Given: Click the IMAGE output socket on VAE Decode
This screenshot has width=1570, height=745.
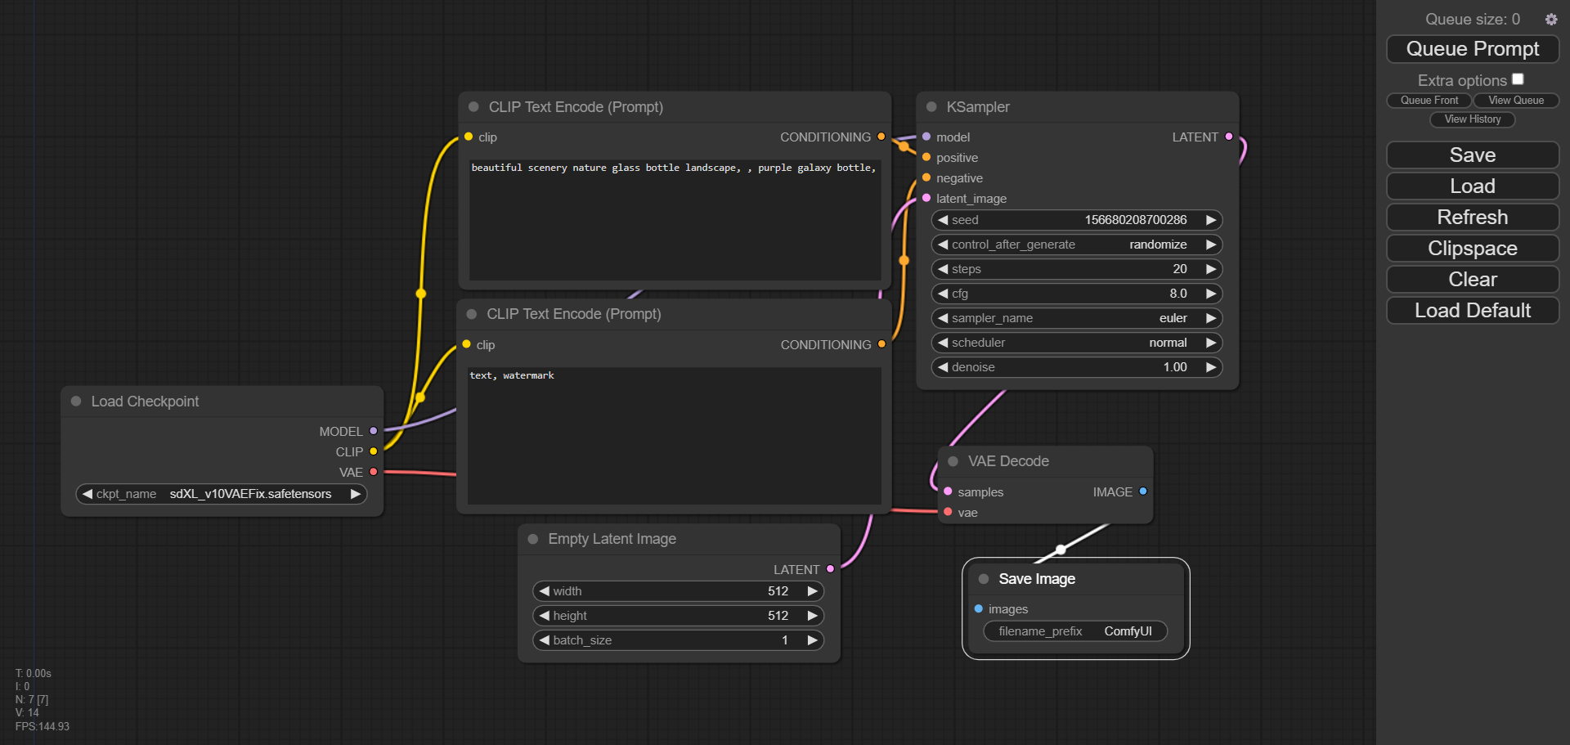Looking at the screenshot, I should (x=1143, y=491).
